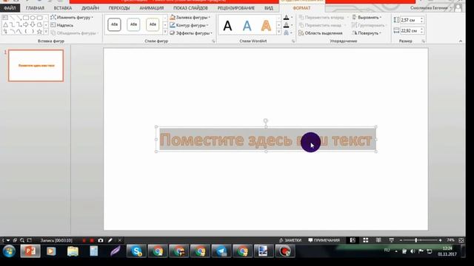Take a snapshot with recorder camera icon

tap(101, 240)
